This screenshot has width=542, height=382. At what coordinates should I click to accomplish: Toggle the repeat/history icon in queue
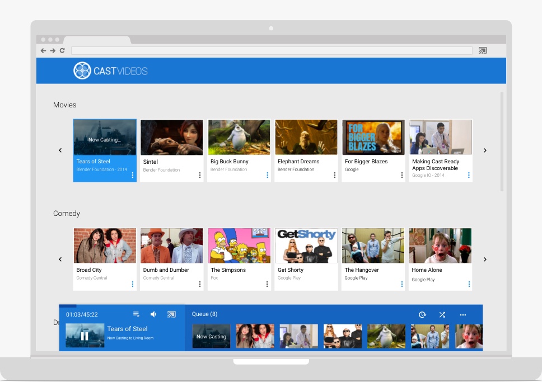click(x=422, y=315)
